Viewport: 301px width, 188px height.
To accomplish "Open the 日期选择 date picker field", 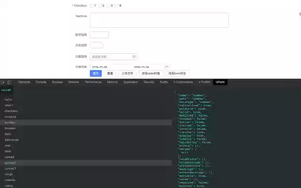I will click(x=113, y=56).
